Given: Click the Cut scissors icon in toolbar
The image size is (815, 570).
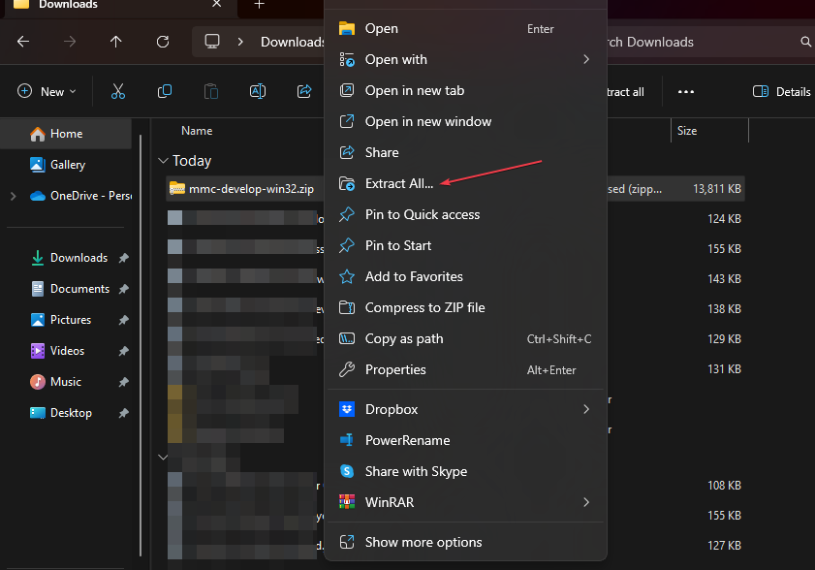Looking at the screenshot, I should (118, 91).
